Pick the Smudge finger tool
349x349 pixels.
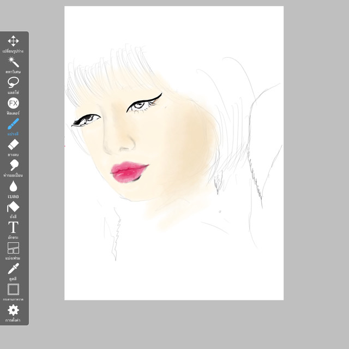point(14,165)
